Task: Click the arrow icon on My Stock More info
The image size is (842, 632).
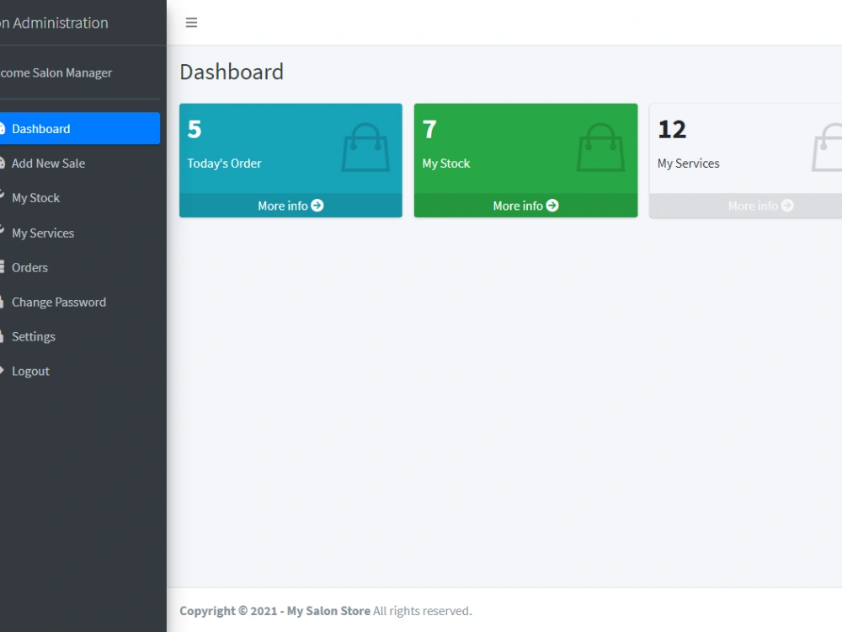Action: (552, 206)
